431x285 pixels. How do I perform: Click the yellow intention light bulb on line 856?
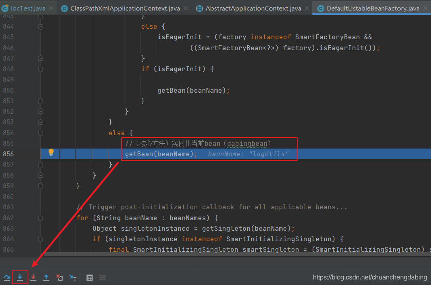coord(51,152)
